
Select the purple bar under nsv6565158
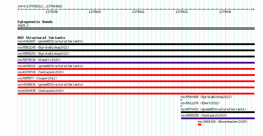(218, 118)
